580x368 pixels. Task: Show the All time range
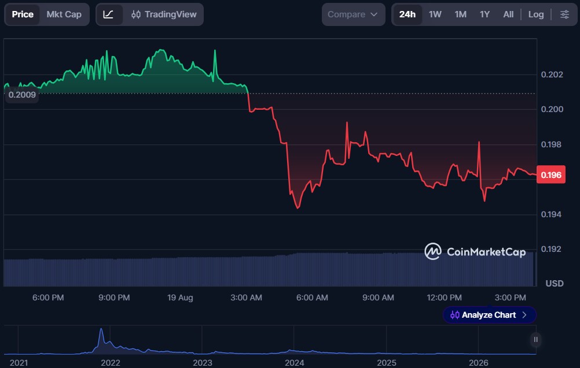point(508,14)
